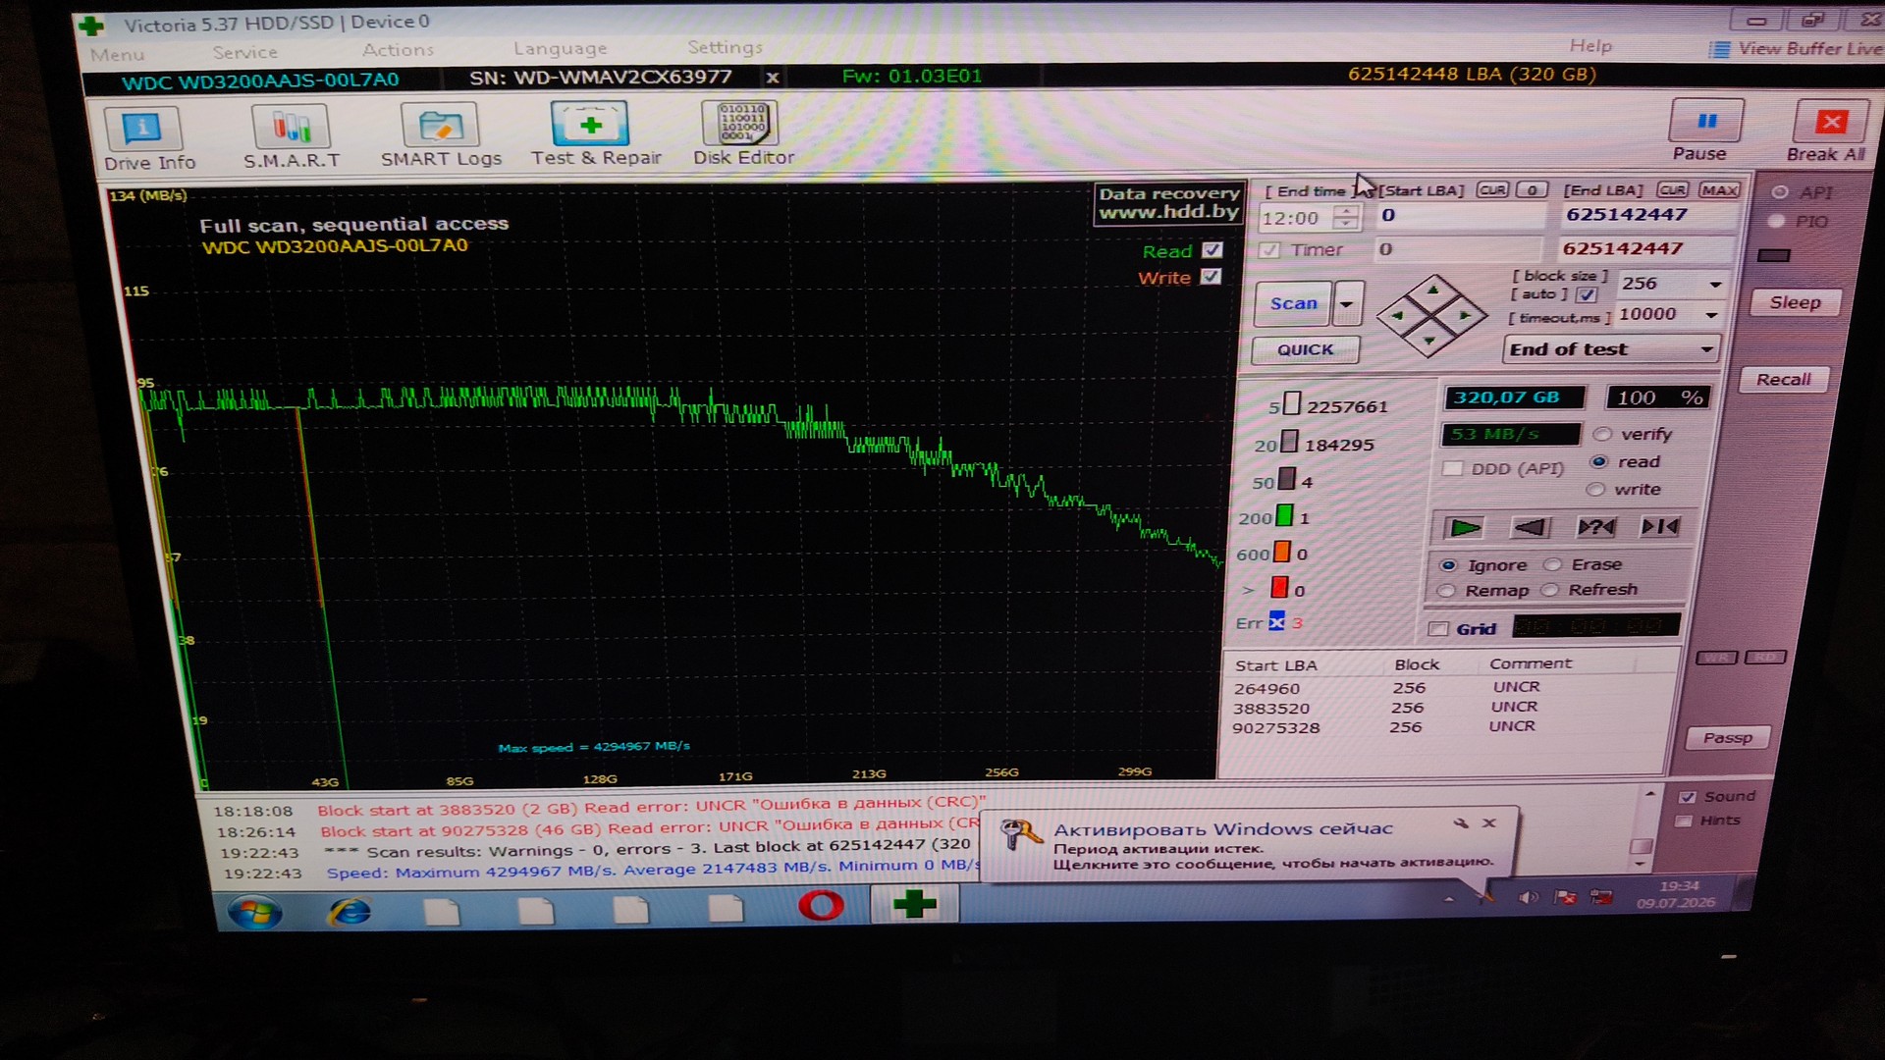Enable the Grid checkbox
The image size is (1885, 1060).
point(1439,628)
